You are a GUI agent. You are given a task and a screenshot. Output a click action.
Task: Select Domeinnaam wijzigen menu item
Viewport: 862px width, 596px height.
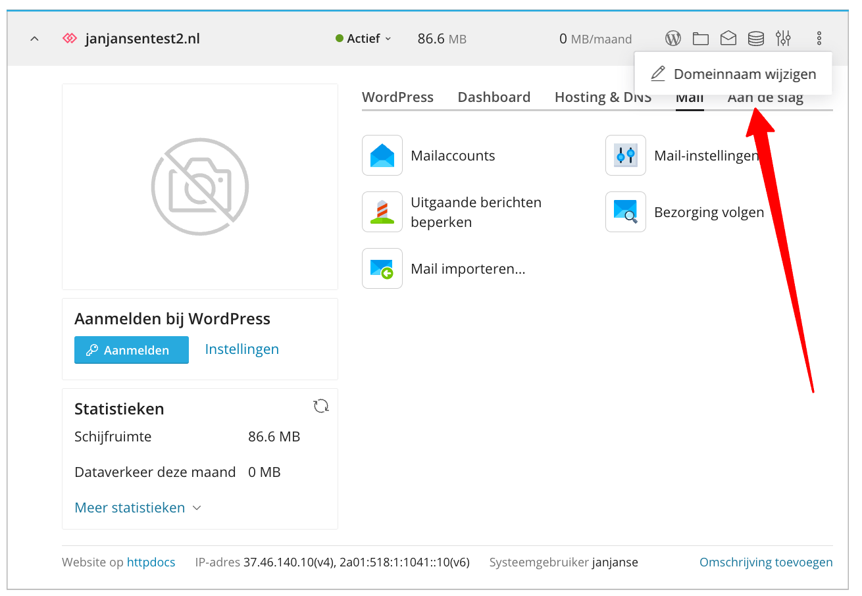(x=734, y=74)
